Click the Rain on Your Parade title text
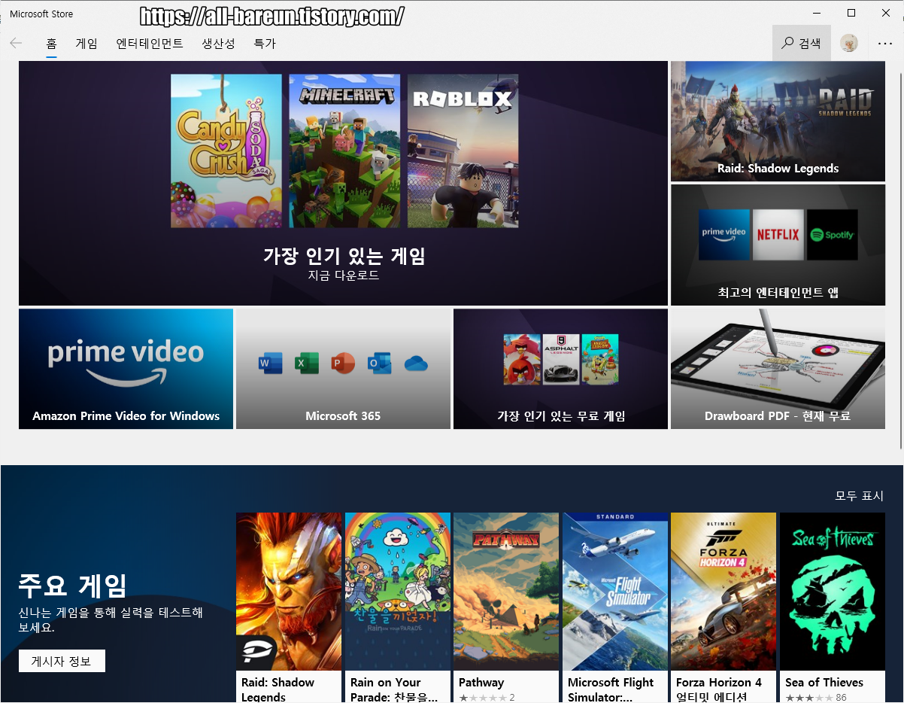Viewport: 904px width, 703px height. 394,689
